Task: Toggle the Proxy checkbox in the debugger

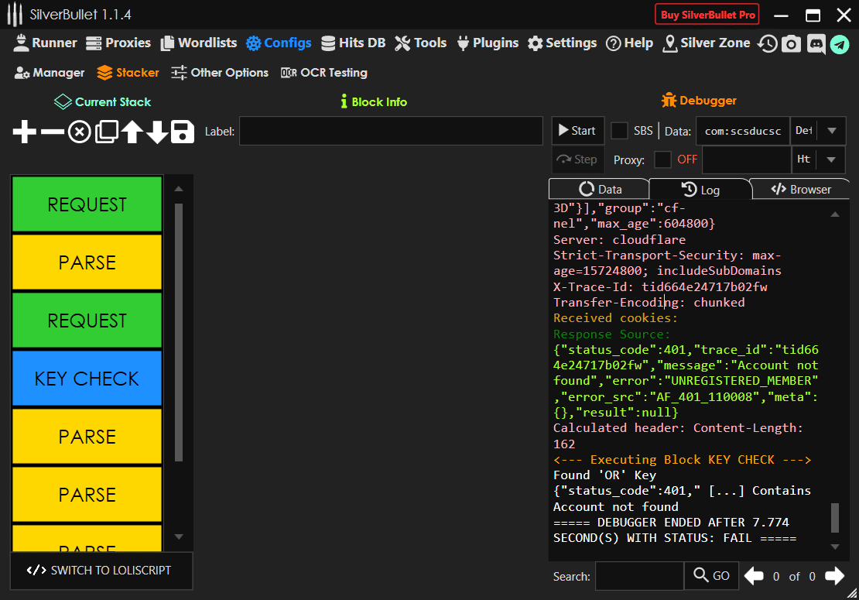Action: pyautogui.click(x=662, y=159)
